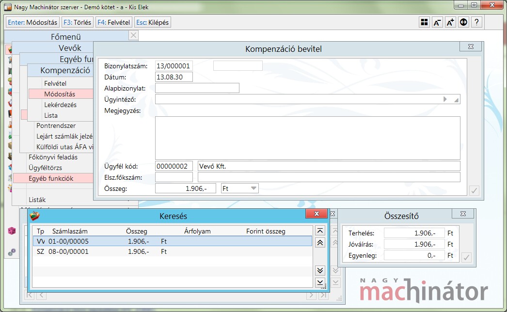Increase font size with A+ icon

point(450,22)
